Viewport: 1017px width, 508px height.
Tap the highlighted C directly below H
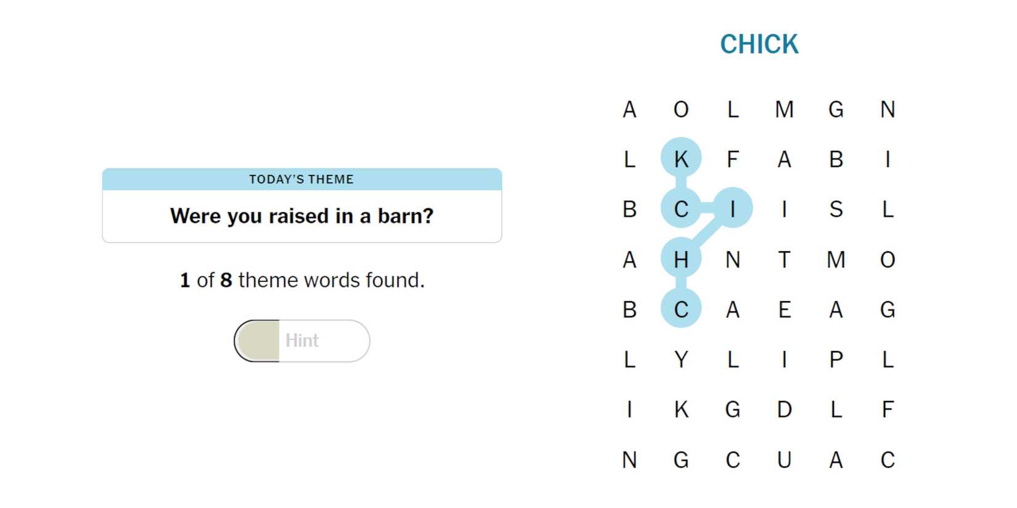680,309
